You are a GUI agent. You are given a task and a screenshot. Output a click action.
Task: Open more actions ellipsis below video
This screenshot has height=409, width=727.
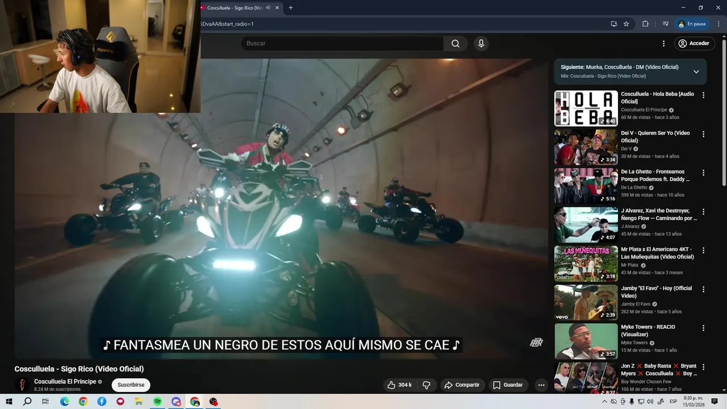[541, 385]
